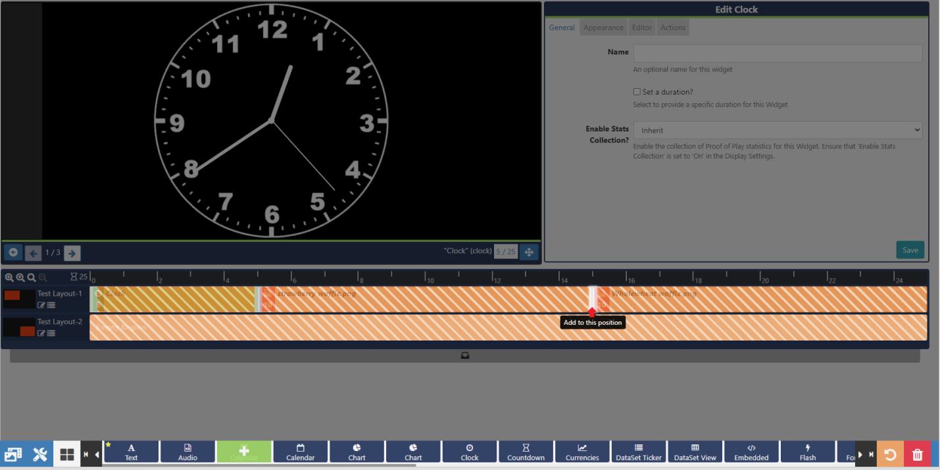Viewport: 940px width, 470px height.
Task: Open the Text widget from toolbar
Action: (132, 452)
